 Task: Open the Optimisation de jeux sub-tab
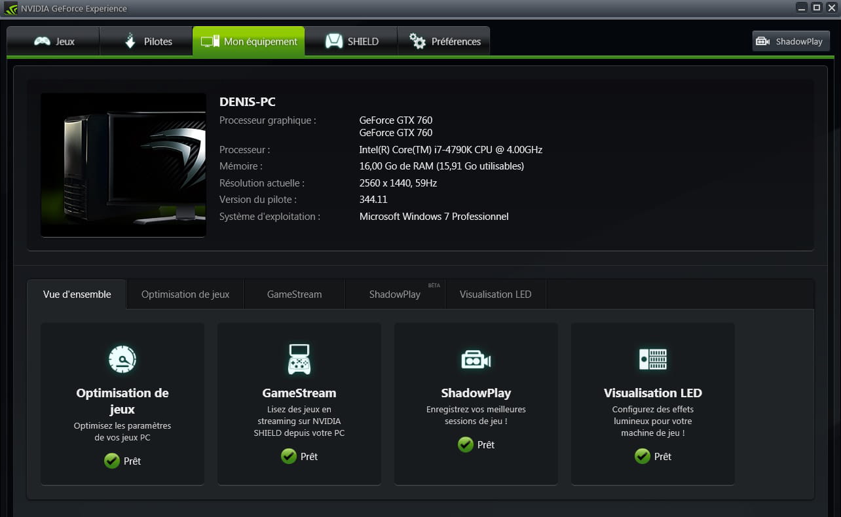point(185,294)
